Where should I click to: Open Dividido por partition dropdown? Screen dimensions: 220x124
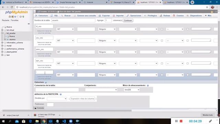(57, 99)
